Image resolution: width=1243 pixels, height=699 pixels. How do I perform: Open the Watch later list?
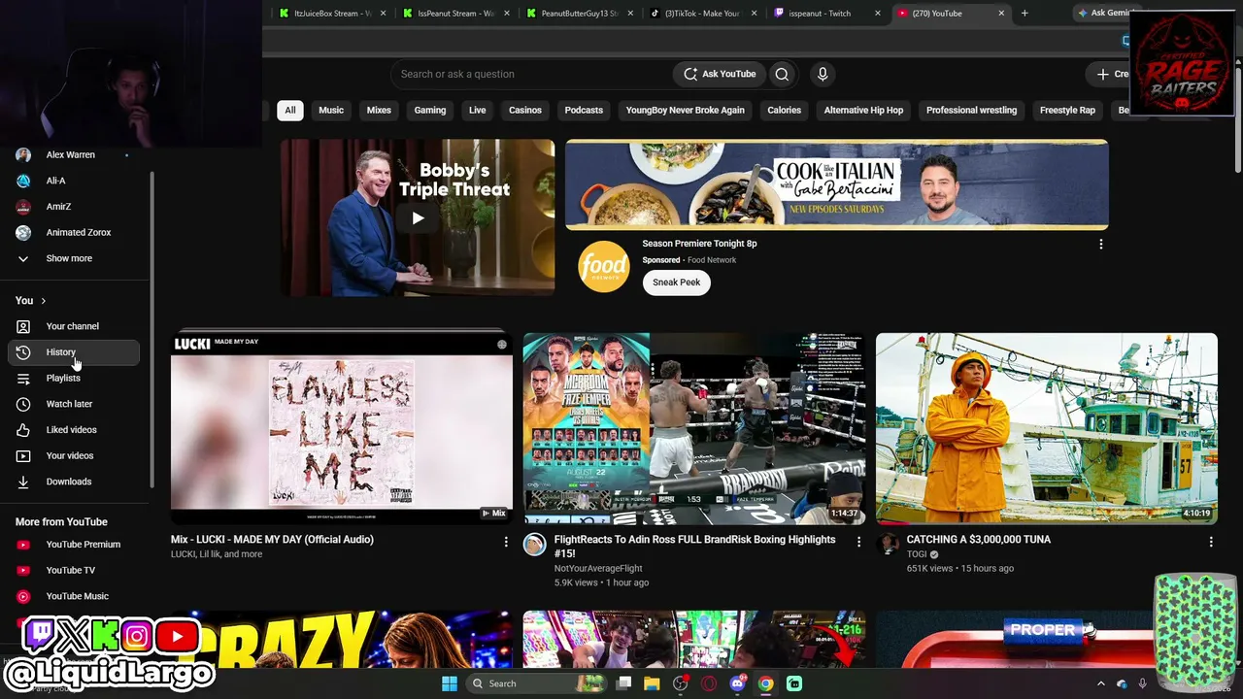tap(74, 404)
